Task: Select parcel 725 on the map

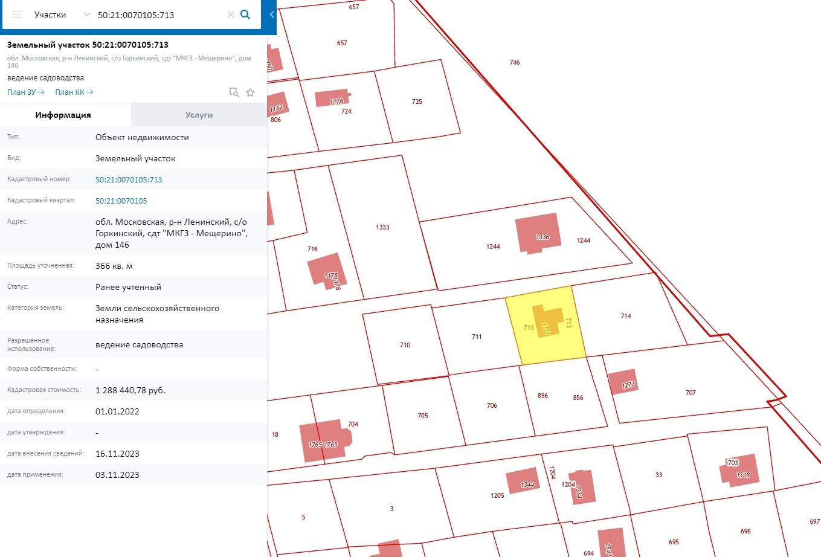Action: click(x=417, y=101)
